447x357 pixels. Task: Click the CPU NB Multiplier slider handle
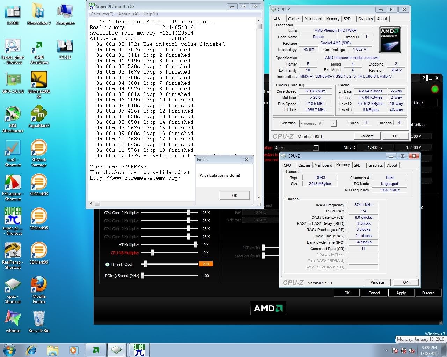click(x=152, y=252)
